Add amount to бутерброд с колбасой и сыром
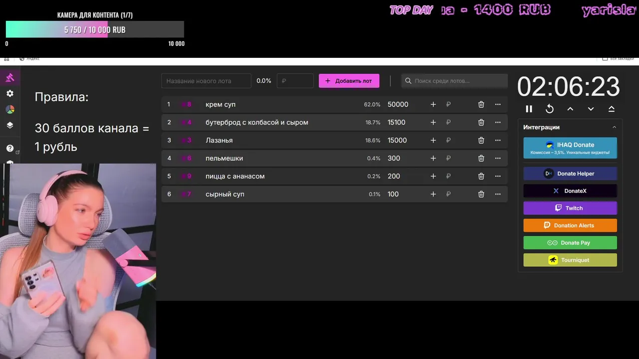The image size is (639, 359). 433,123
